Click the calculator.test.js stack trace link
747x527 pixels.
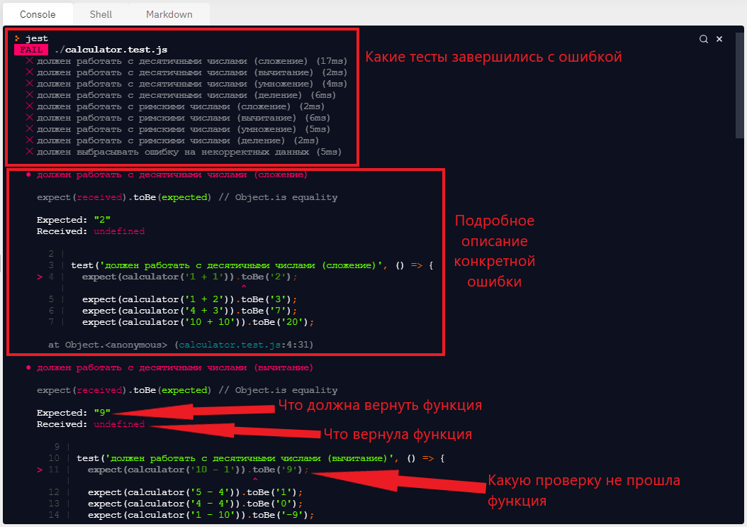(233, 344)
